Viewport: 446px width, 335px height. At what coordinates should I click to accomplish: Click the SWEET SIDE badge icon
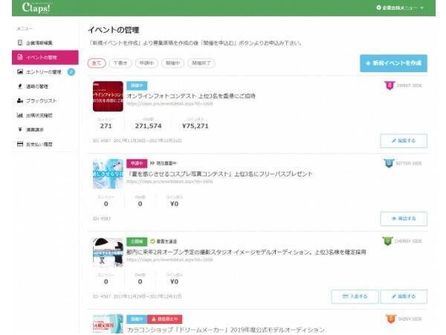pos(390,85)
